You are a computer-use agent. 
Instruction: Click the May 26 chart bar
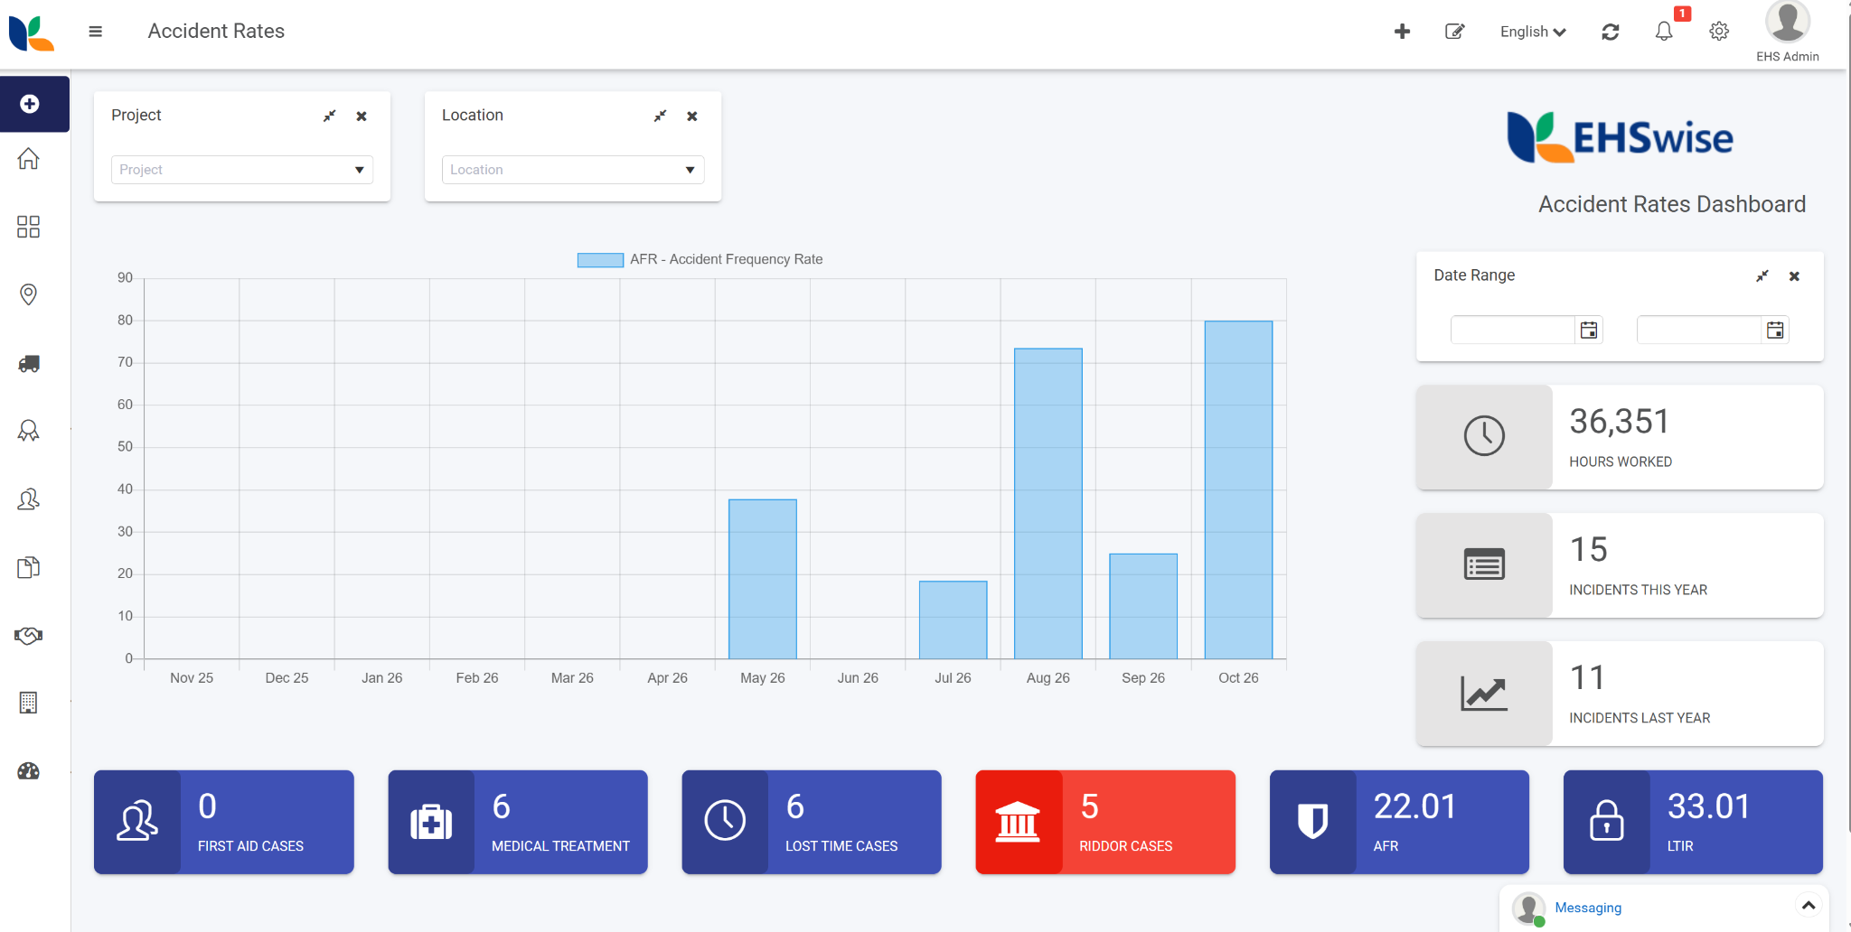click(x=763, y=579)
